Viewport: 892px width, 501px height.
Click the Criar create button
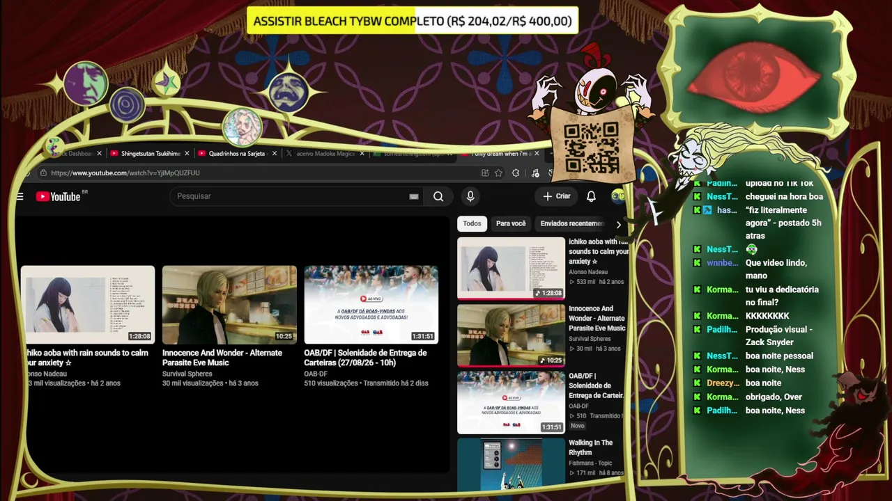tap(557, 196)
